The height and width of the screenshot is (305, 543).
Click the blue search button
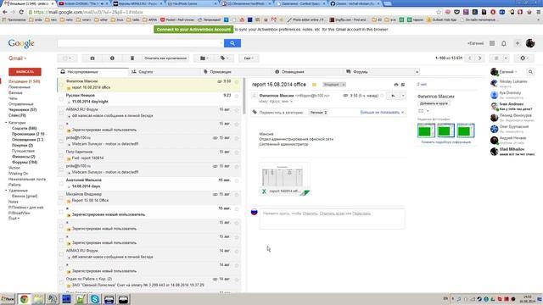(x=232, y=43)
